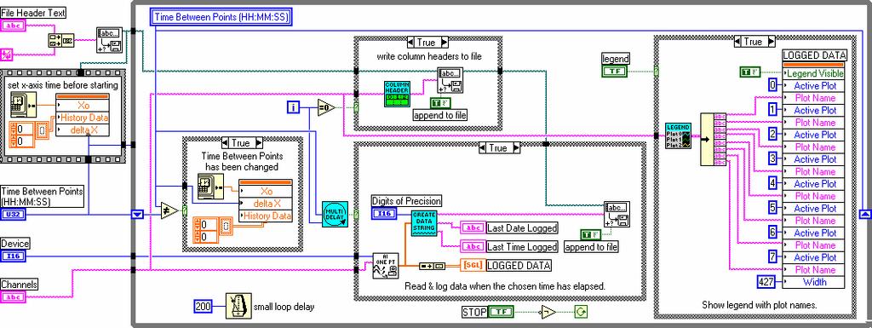This screenshot has width=872, height=328.
Task: Click the Time Between Points (HH:MM:SS) local variable
Action: pos(221,17)
